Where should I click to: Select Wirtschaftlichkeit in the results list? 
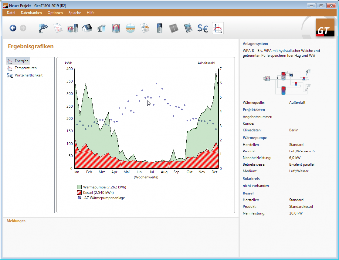[24, 75]
